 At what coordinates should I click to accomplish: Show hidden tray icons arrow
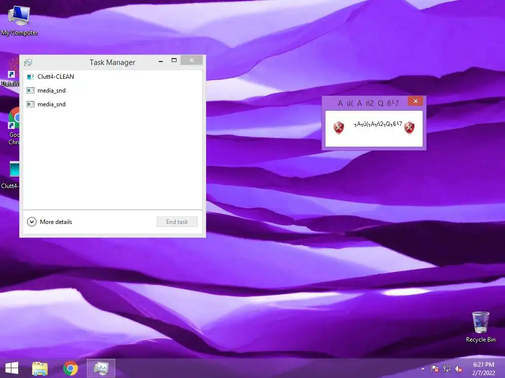click(x=423, y=369)
